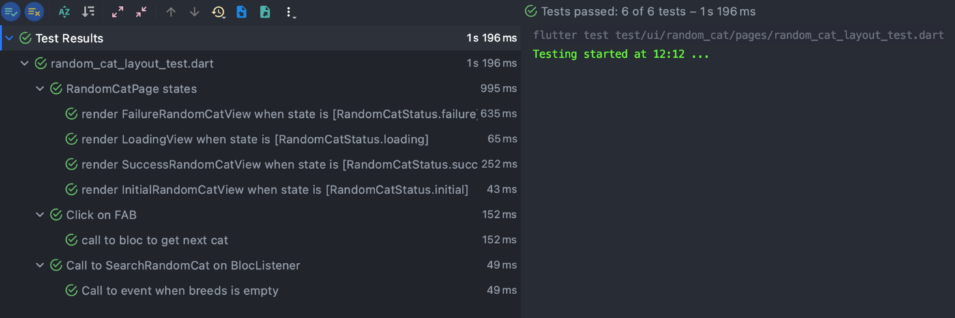This screenshot has height=318, width=955.
Task: Click the Collapse All icon
Action: click(141, 12)
